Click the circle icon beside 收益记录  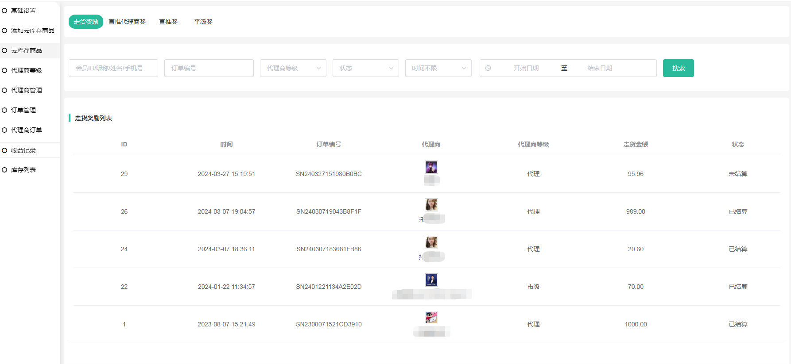pyautogui.click(x=4, y=150)
